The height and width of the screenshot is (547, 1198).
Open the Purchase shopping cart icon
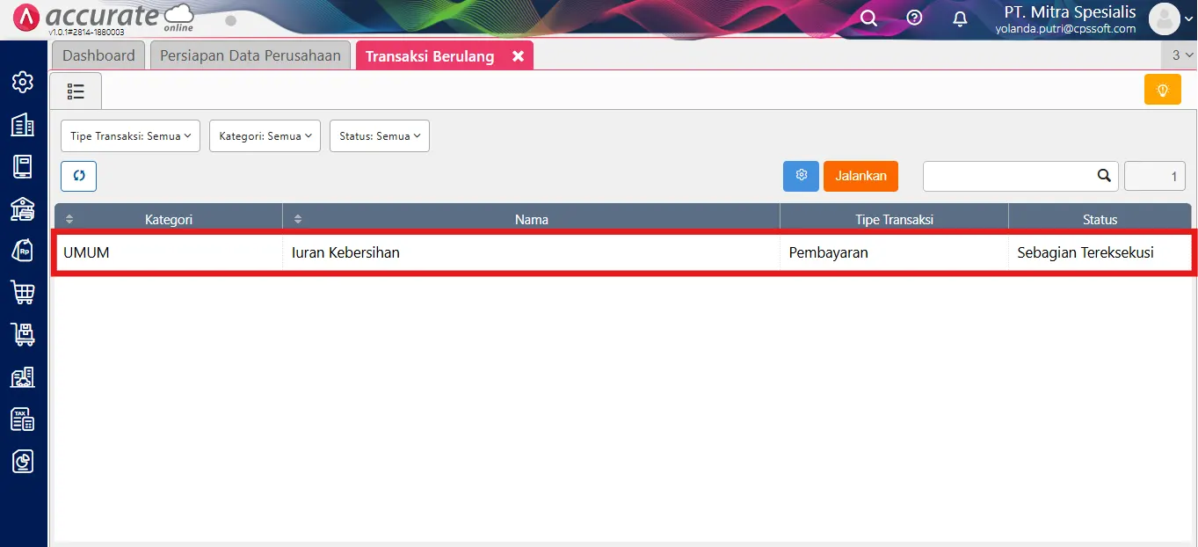coord(23,292)
